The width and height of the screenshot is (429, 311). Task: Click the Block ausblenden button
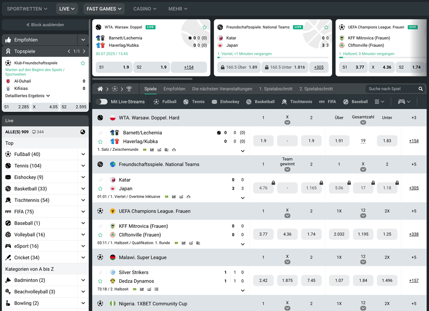[45, 25]
